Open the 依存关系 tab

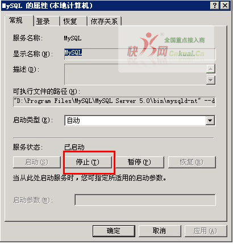point(105,21)
